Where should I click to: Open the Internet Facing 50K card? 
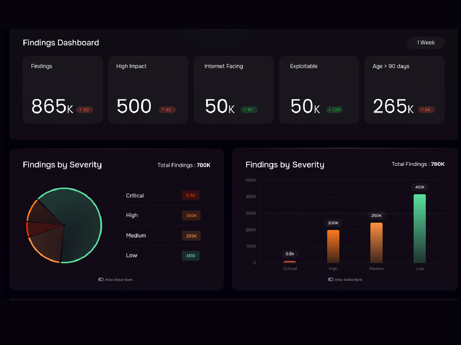(x=233, y=90)
